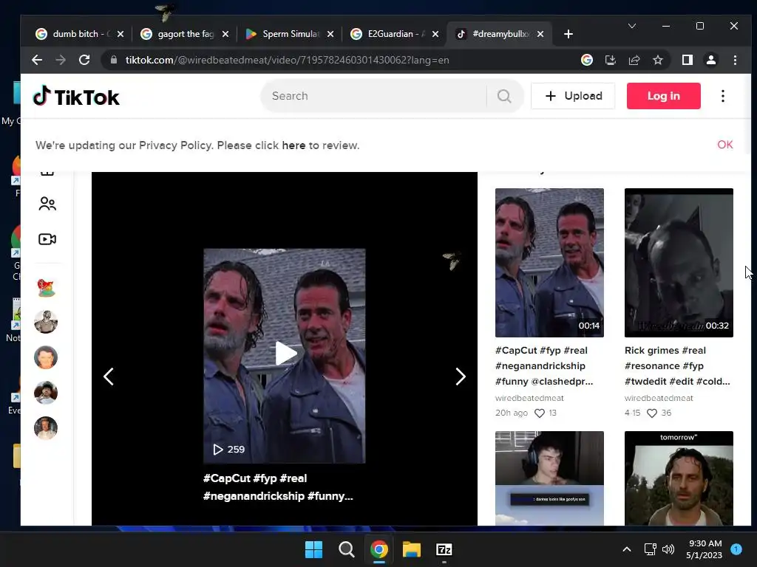The height and width of the screenshot is (567, 757).
Task: Open the LIVE camera icon in sidebar
Action: [x=47, y=239]
